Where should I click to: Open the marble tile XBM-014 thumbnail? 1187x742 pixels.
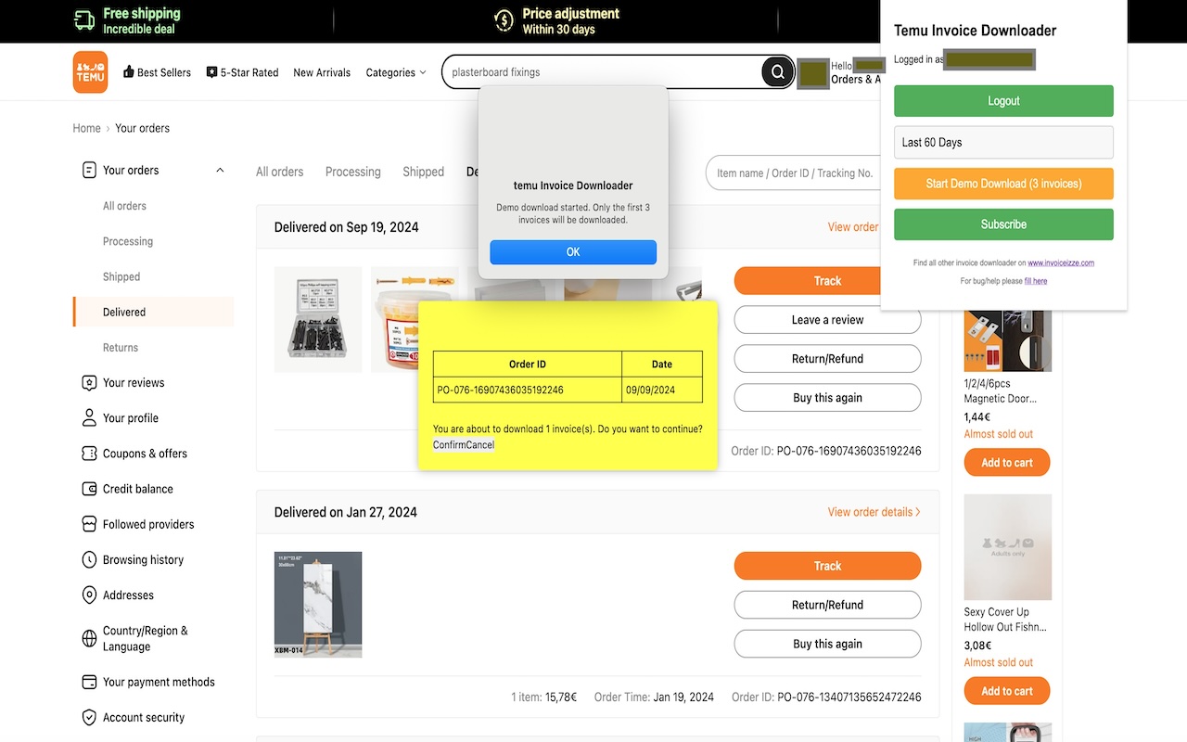point(318,605)
